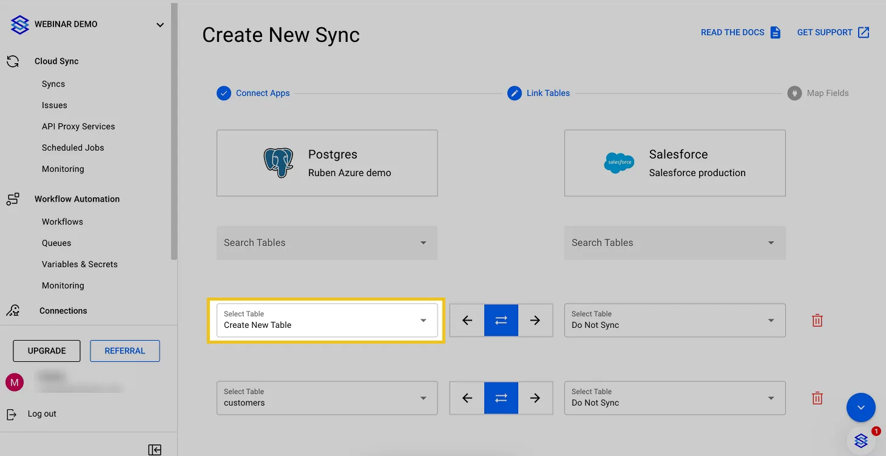This screenshot has height=456, width=886.
Task: Open Issues under Cloud Sync
Action: tap(55, 106)
